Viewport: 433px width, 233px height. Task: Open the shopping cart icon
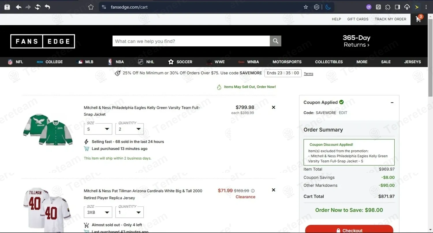(x=418, y=19)
